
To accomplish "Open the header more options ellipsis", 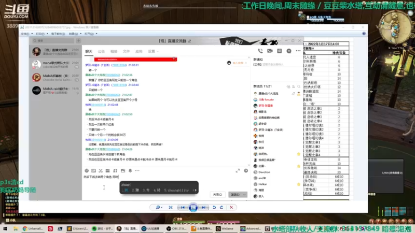I will pyautogui.click(x=298, y=51).
